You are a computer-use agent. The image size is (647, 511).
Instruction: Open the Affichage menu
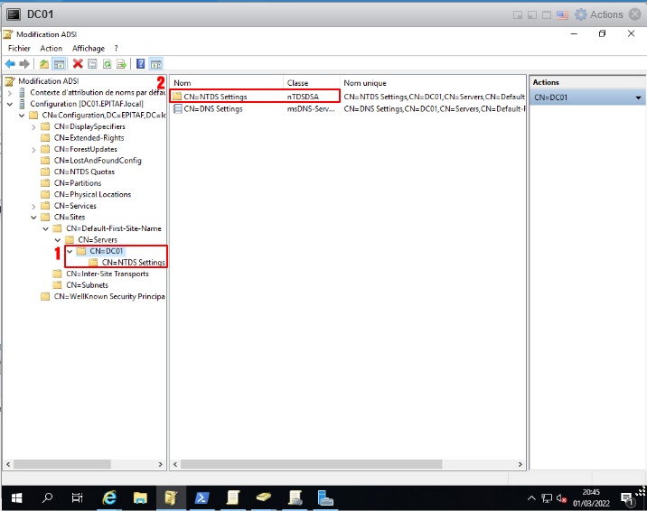pos(89,48)
